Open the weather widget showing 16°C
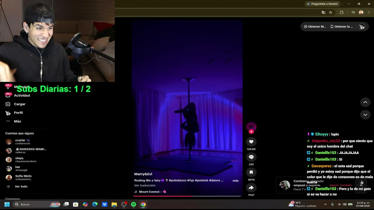Image resolution: width=374 pixels, height=210 pixels. (x=302, y=204)
